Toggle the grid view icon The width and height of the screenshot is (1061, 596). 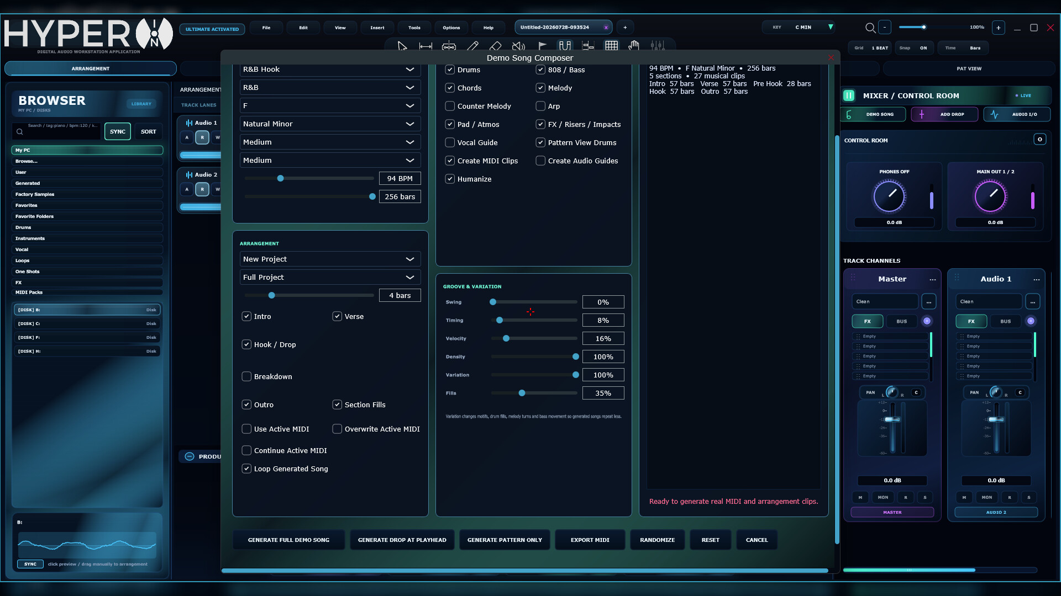click(x=611, y=46)
